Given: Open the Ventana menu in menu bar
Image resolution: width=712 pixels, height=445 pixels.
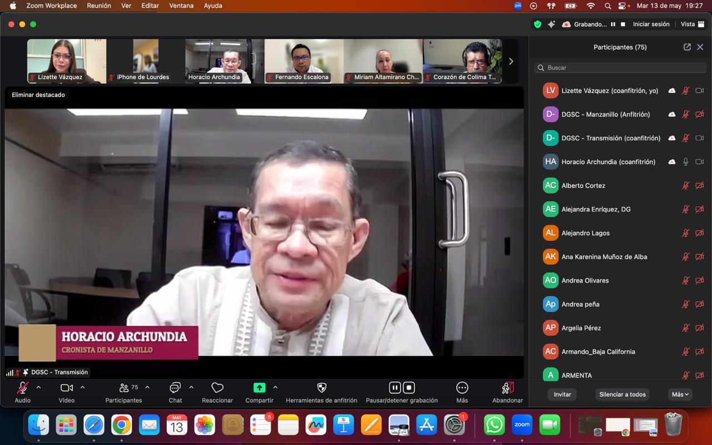Looking at the screenshot, I should coord(181,6).
